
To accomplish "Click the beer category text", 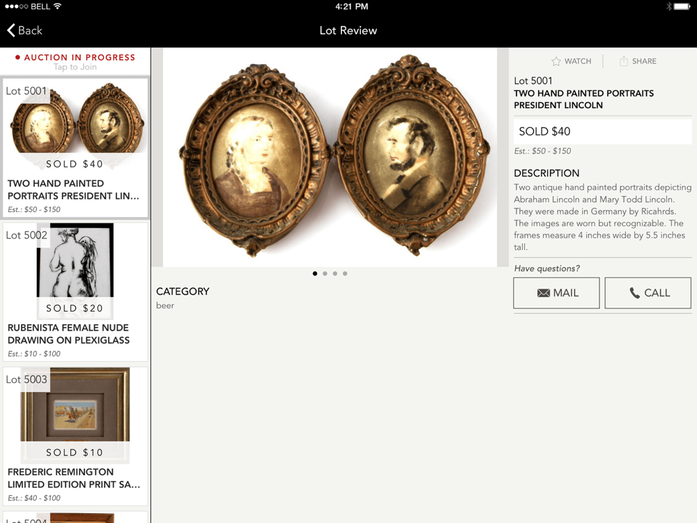I will (x=165, y=305).
